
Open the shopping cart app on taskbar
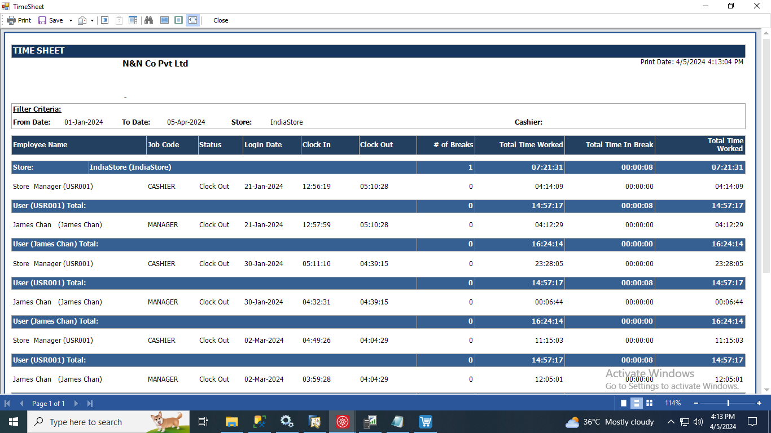pyautogui.click(x=425, y=422)
